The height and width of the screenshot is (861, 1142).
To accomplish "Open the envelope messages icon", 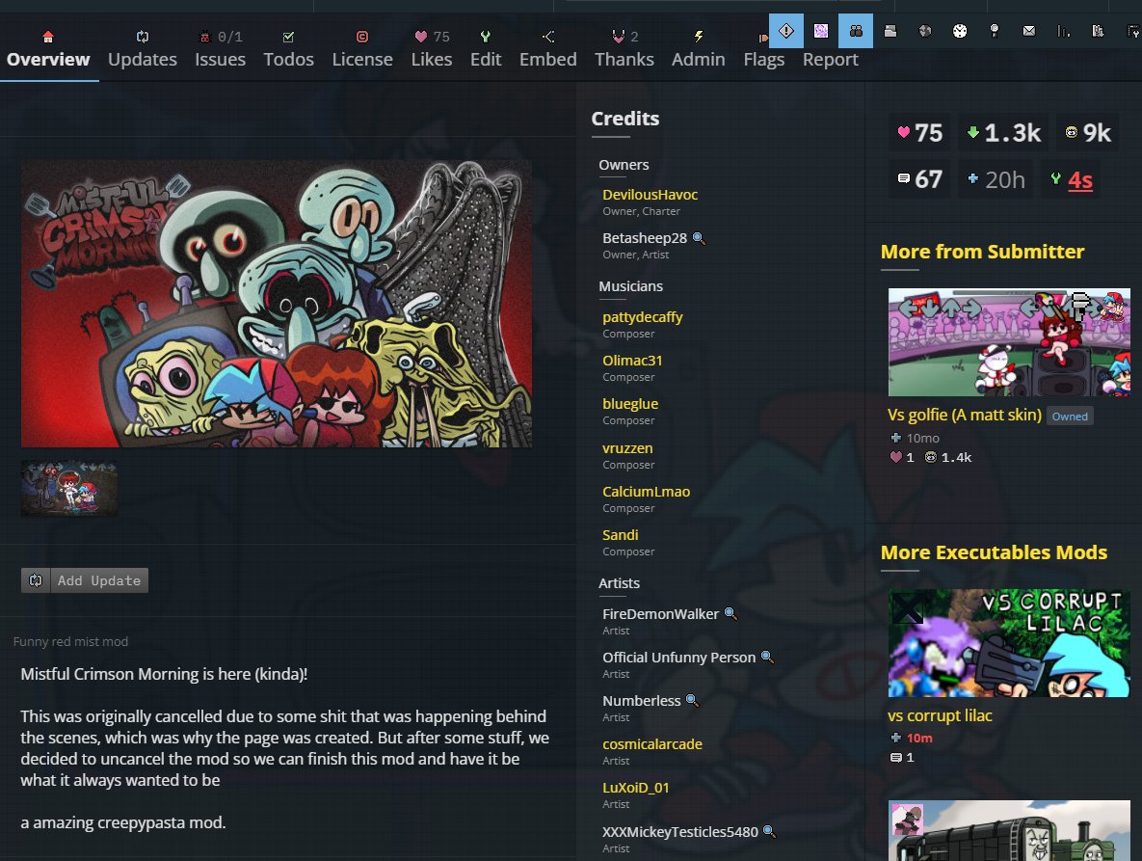I will pyautogui.click(x=1029, y=31).
